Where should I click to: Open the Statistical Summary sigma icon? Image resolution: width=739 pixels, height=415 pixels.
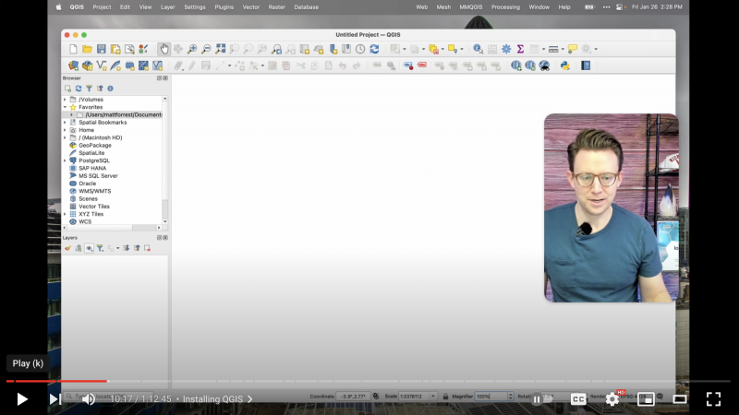point(520,49)
